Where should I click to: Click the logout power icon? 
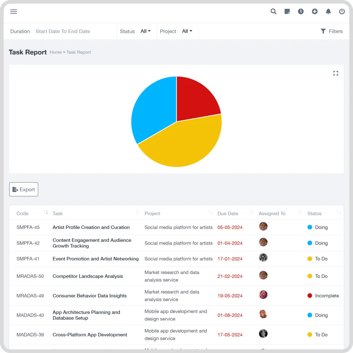(342, 11)
